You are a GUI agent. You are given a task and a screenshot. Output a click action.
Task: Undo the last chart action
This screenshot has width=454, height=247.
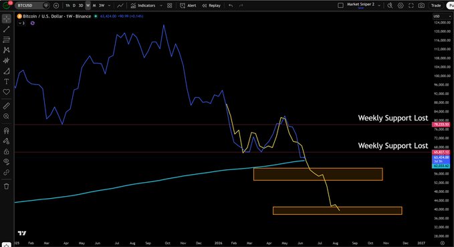[231, 5]
